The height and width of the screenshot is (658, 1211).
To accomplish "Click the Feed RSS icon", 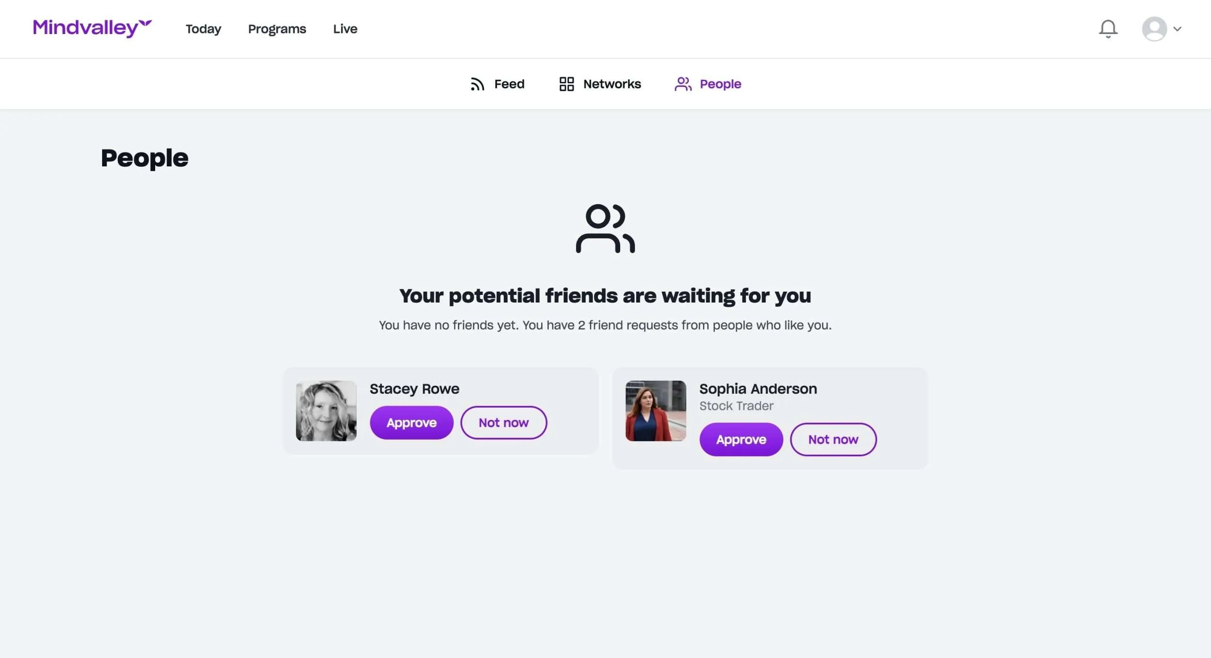I will 477,84.
